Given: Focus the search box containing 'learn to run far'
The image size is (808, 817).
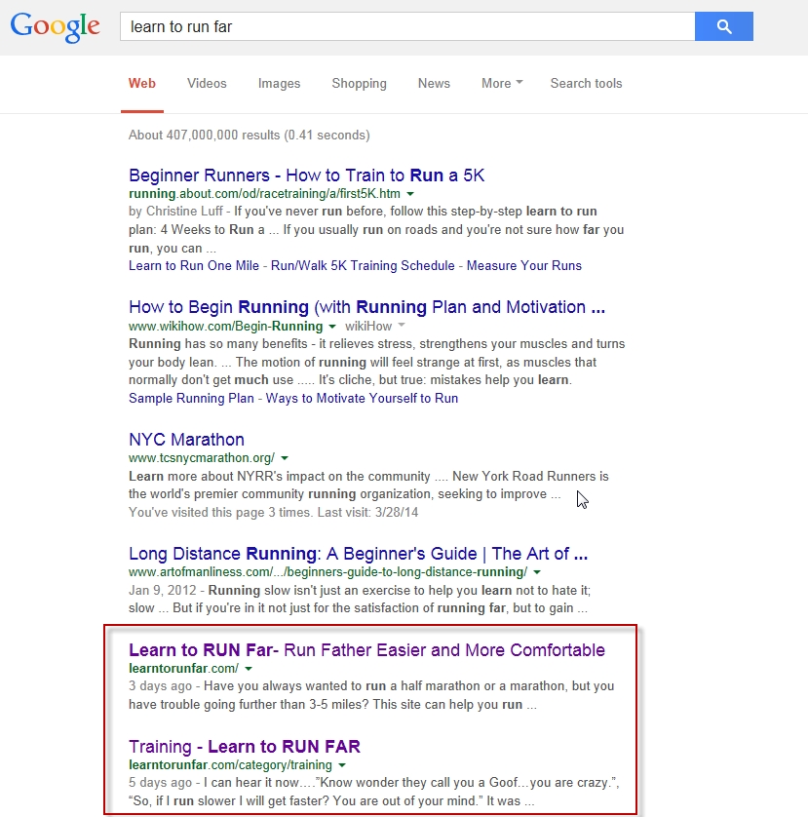Looking at the screenshot, I should 407,26.
